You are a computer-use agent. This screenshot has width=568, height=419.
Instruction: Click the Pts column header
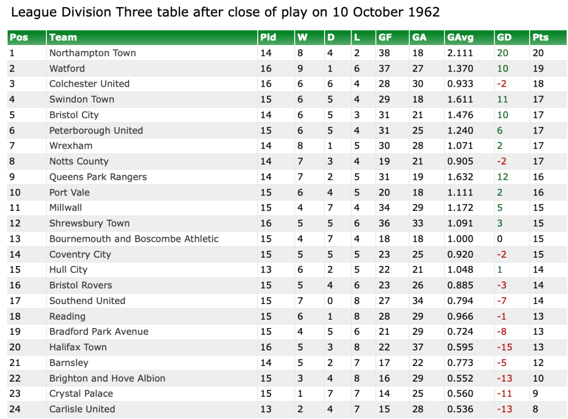540,37
